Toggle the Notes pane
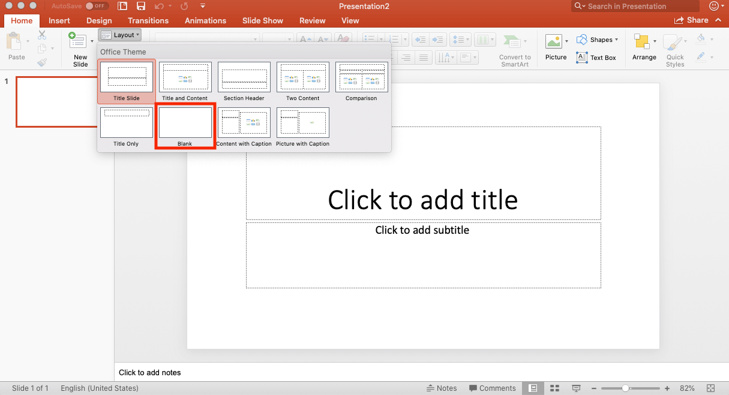The image size is (729, 395). pyautogui.click(x=442, y=388)
